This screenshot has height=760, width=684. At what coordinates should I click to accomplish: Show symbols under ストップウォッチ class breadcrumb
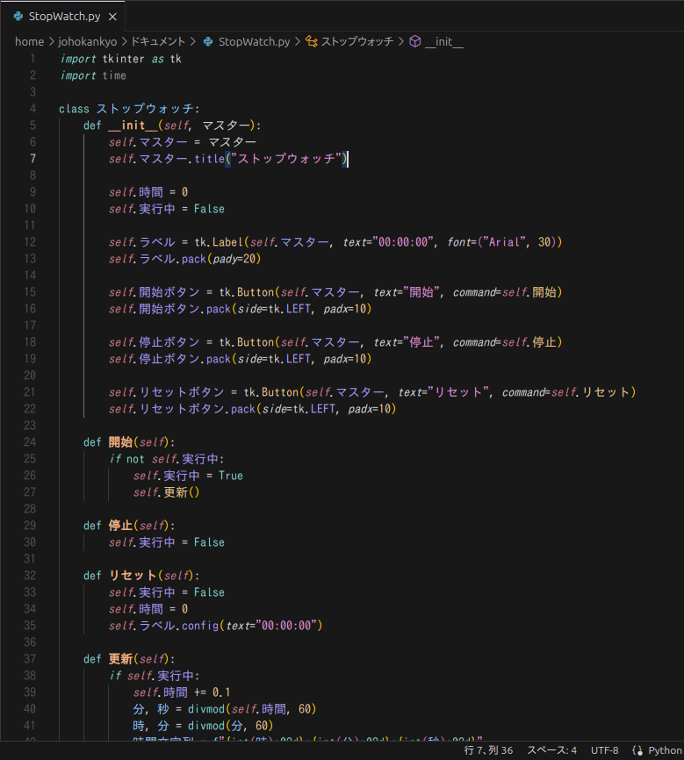[x=356, y=41]
